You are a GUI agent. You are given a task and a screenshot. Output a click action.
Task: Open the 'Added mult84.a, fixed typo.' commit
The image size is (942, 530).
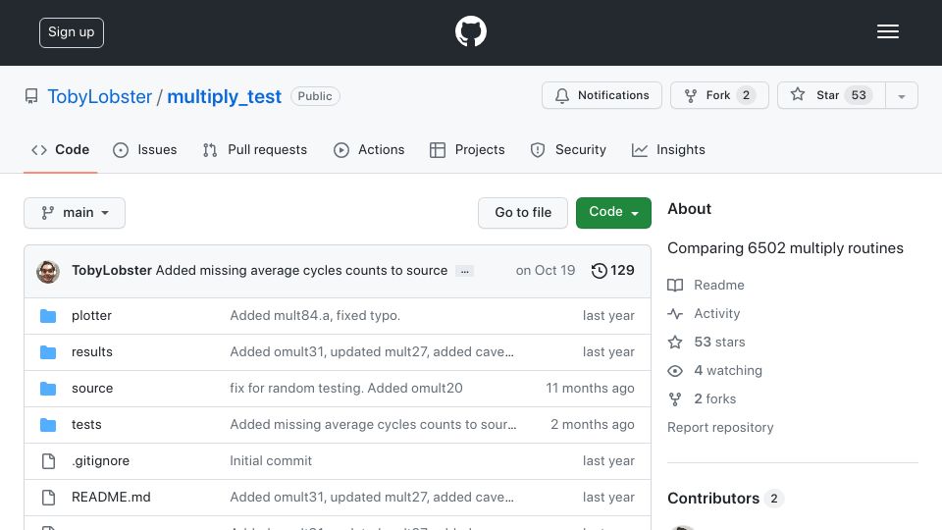[315, 315]
